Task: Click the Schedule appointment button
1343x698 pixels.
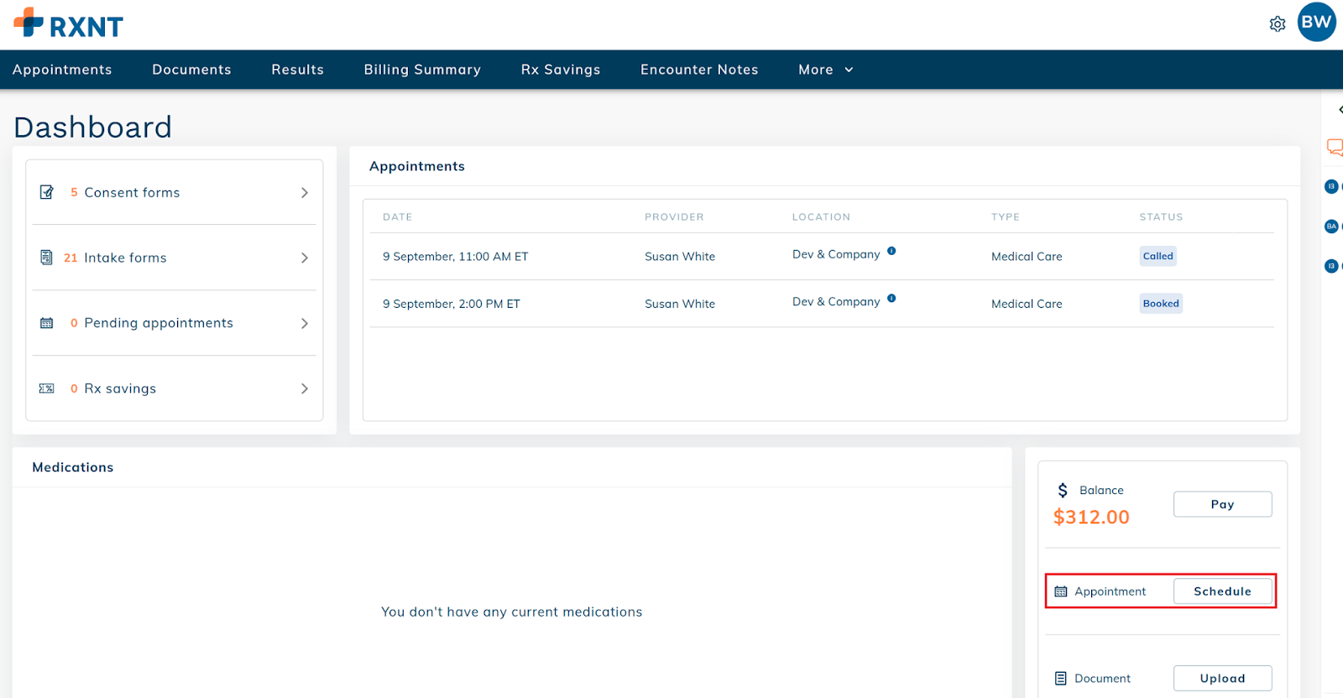Action: click(1222, 591)
